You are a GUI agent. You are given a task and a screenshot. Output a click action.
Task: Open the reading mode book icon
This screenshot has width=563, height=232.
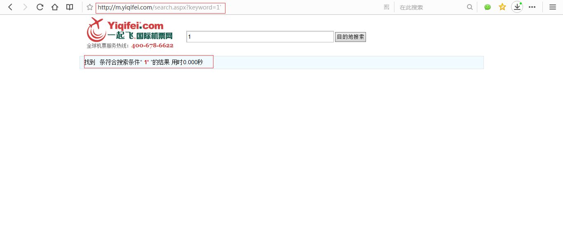coord(70,7)
